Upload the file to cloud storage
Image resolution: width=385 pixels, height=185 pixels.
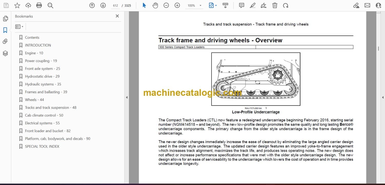[x=28, y=5]
